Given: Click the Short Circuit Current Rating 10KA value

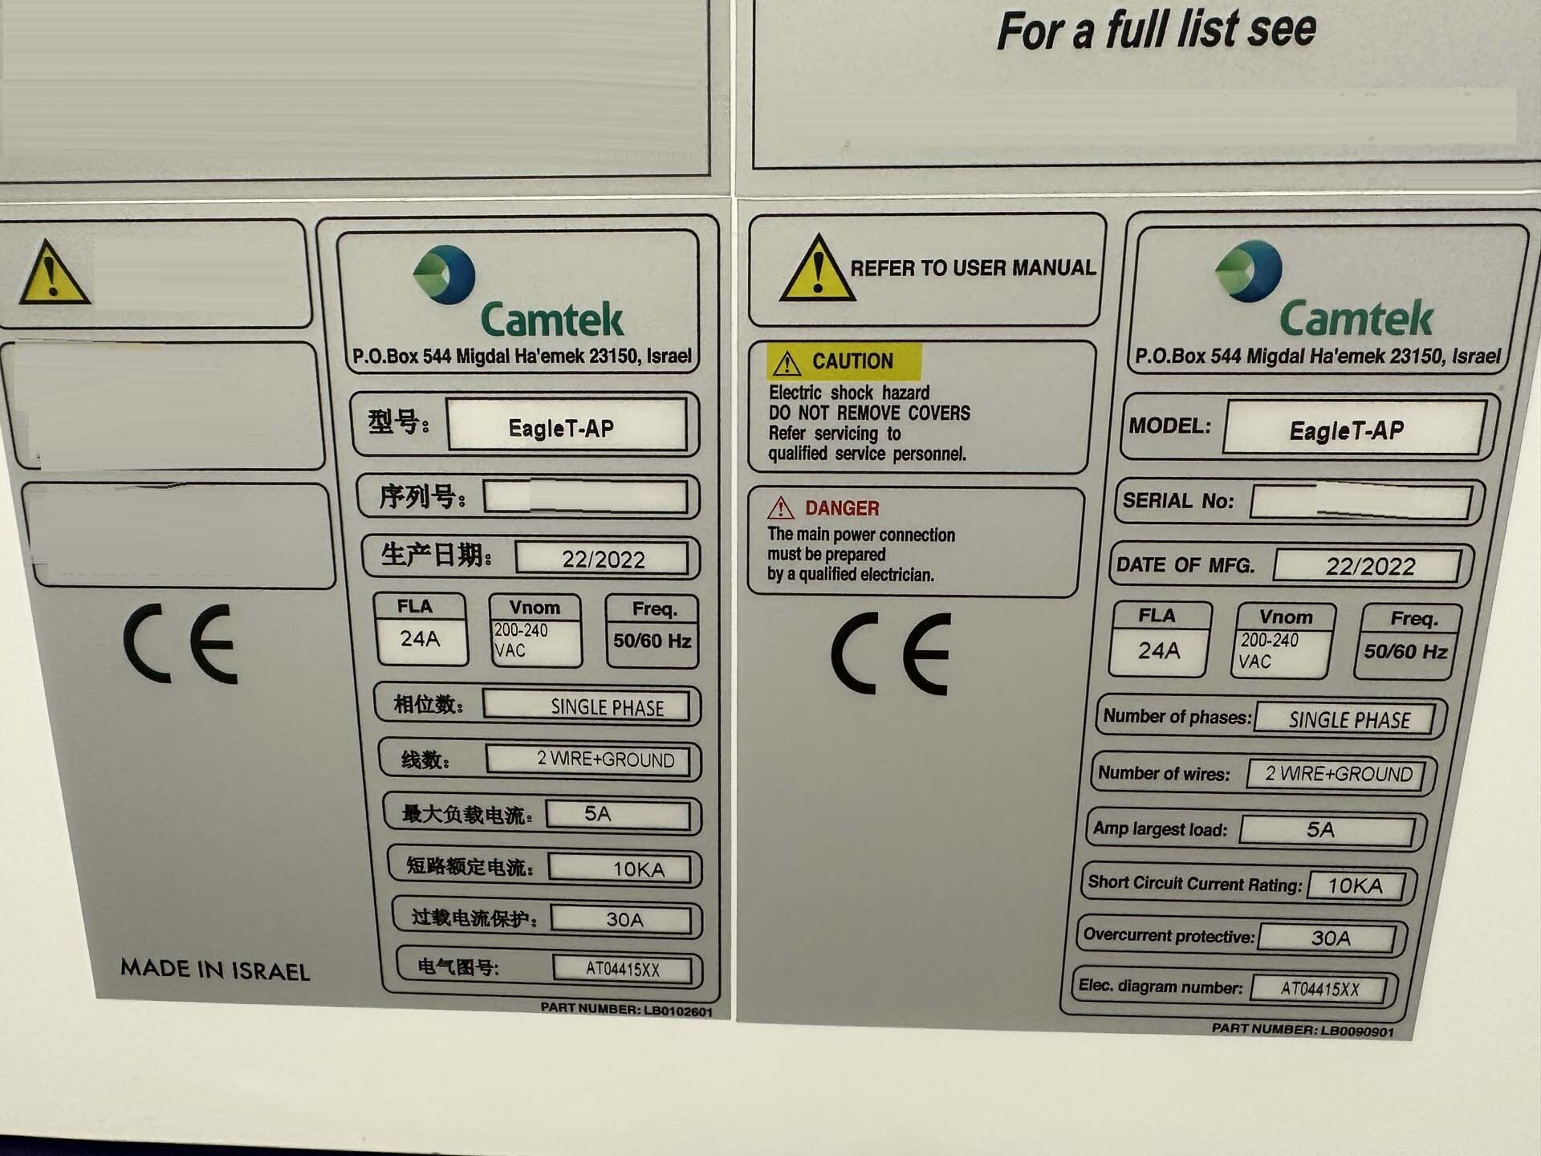Looking at the screenshot, I should [x=1355, y=885].
